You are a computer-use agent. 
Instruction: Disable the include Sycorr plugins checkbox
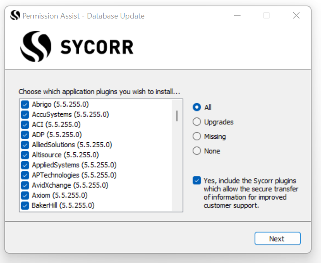click(197, 181)
